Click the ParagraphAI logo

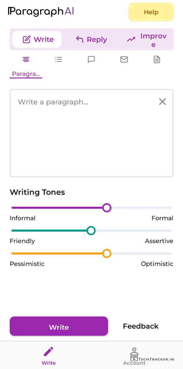point(41,11)
